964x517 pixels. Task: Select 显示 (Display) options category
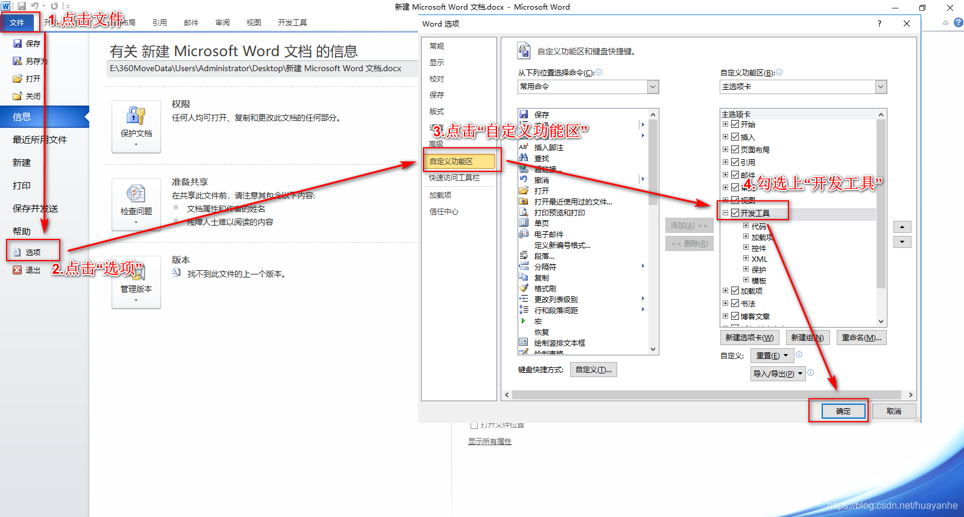point(437,62)
